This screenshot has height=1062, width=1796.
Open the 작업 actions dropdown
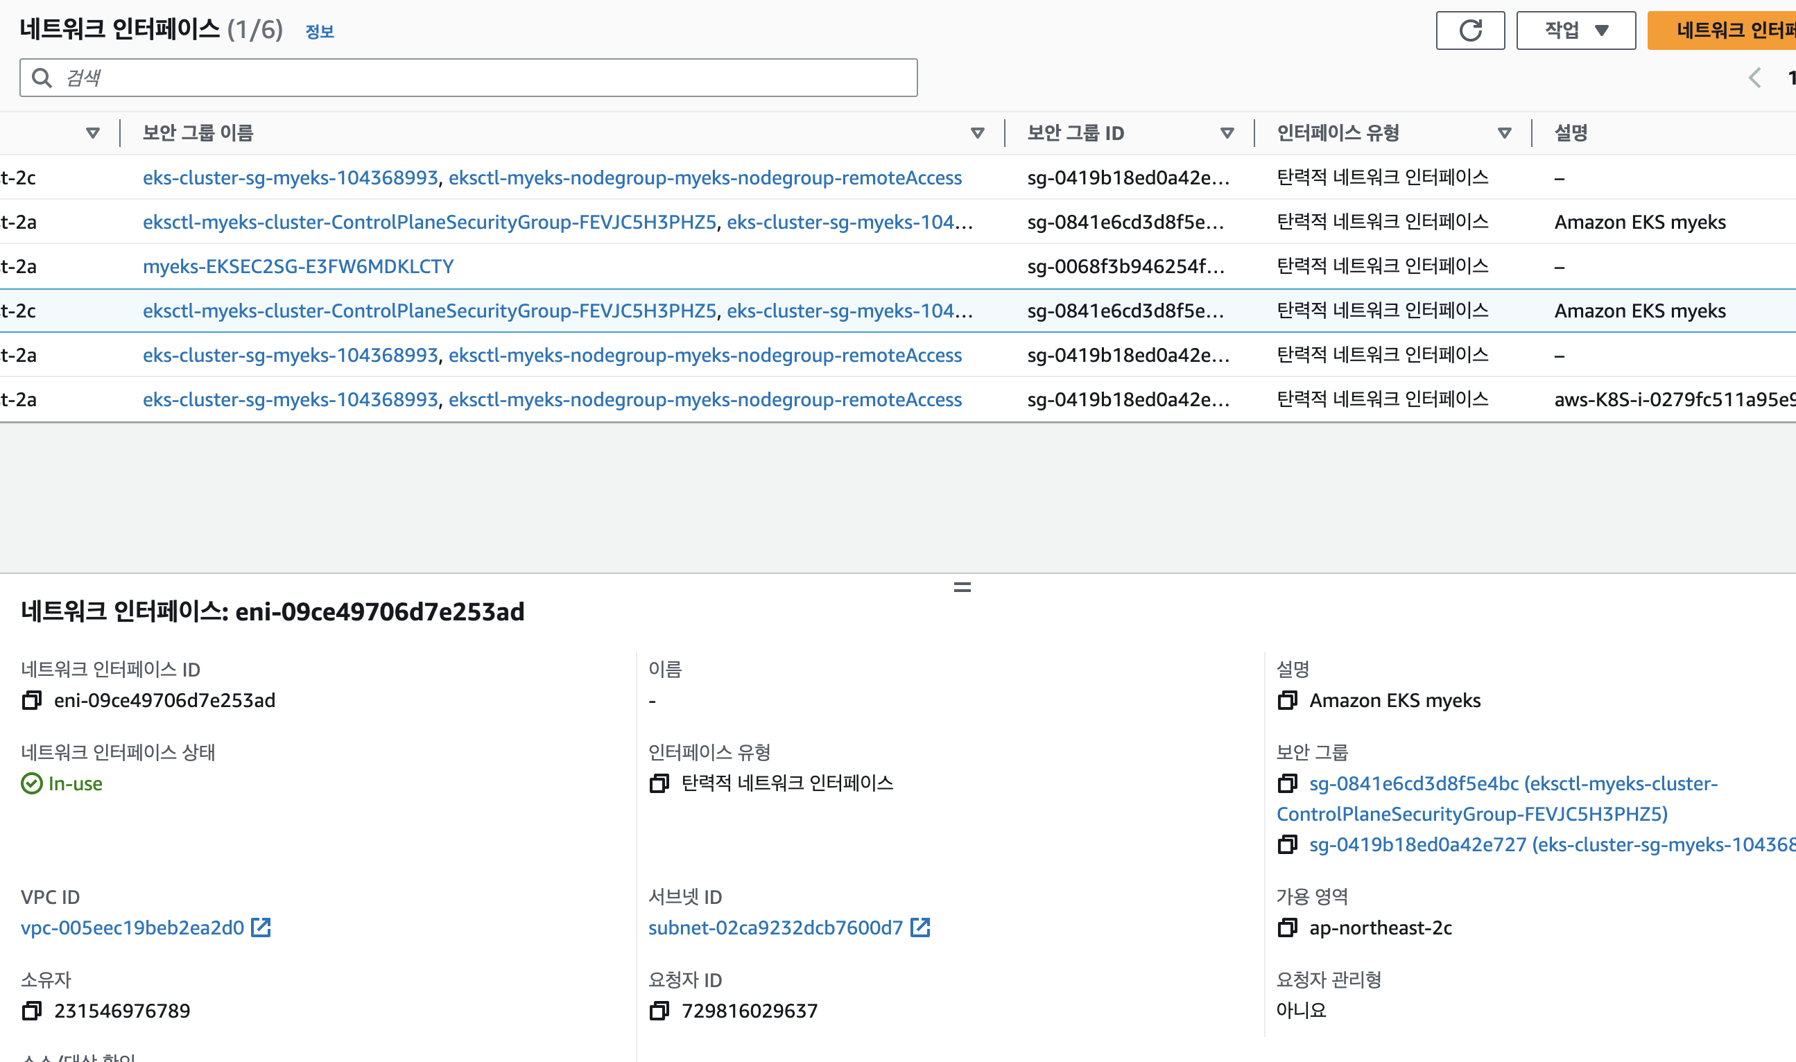1575,31
